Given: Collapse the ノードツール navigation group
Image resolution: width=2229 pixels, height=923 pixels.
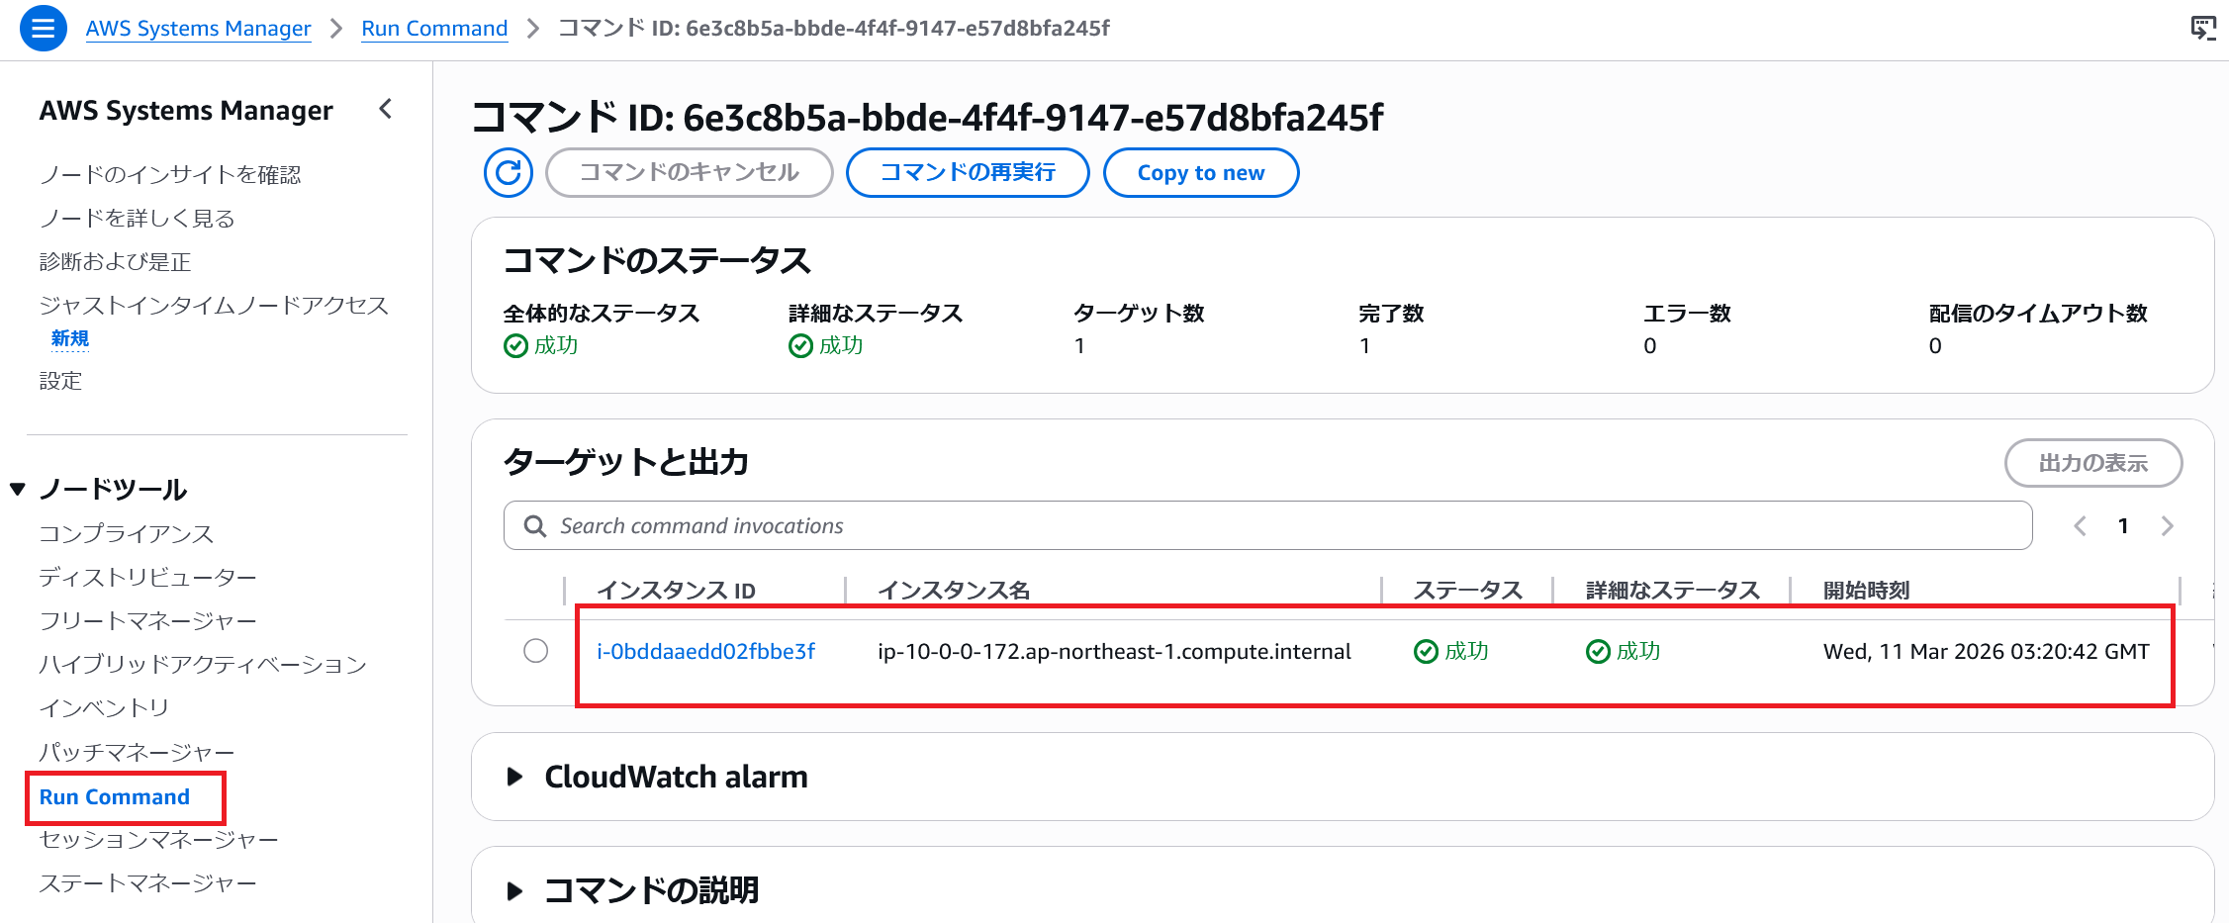Looking at the screenshot, I should pos(18,489).
